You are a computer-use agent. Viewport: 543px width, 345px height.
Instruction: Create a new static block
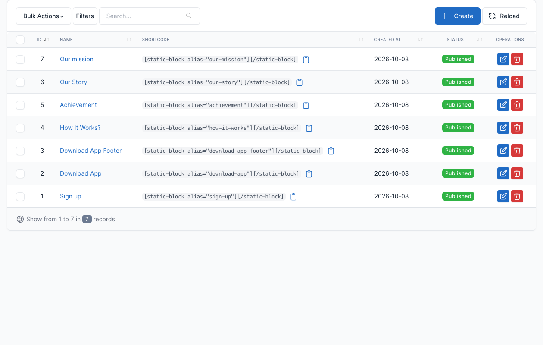pyautogui.click(x=458, y=16)
